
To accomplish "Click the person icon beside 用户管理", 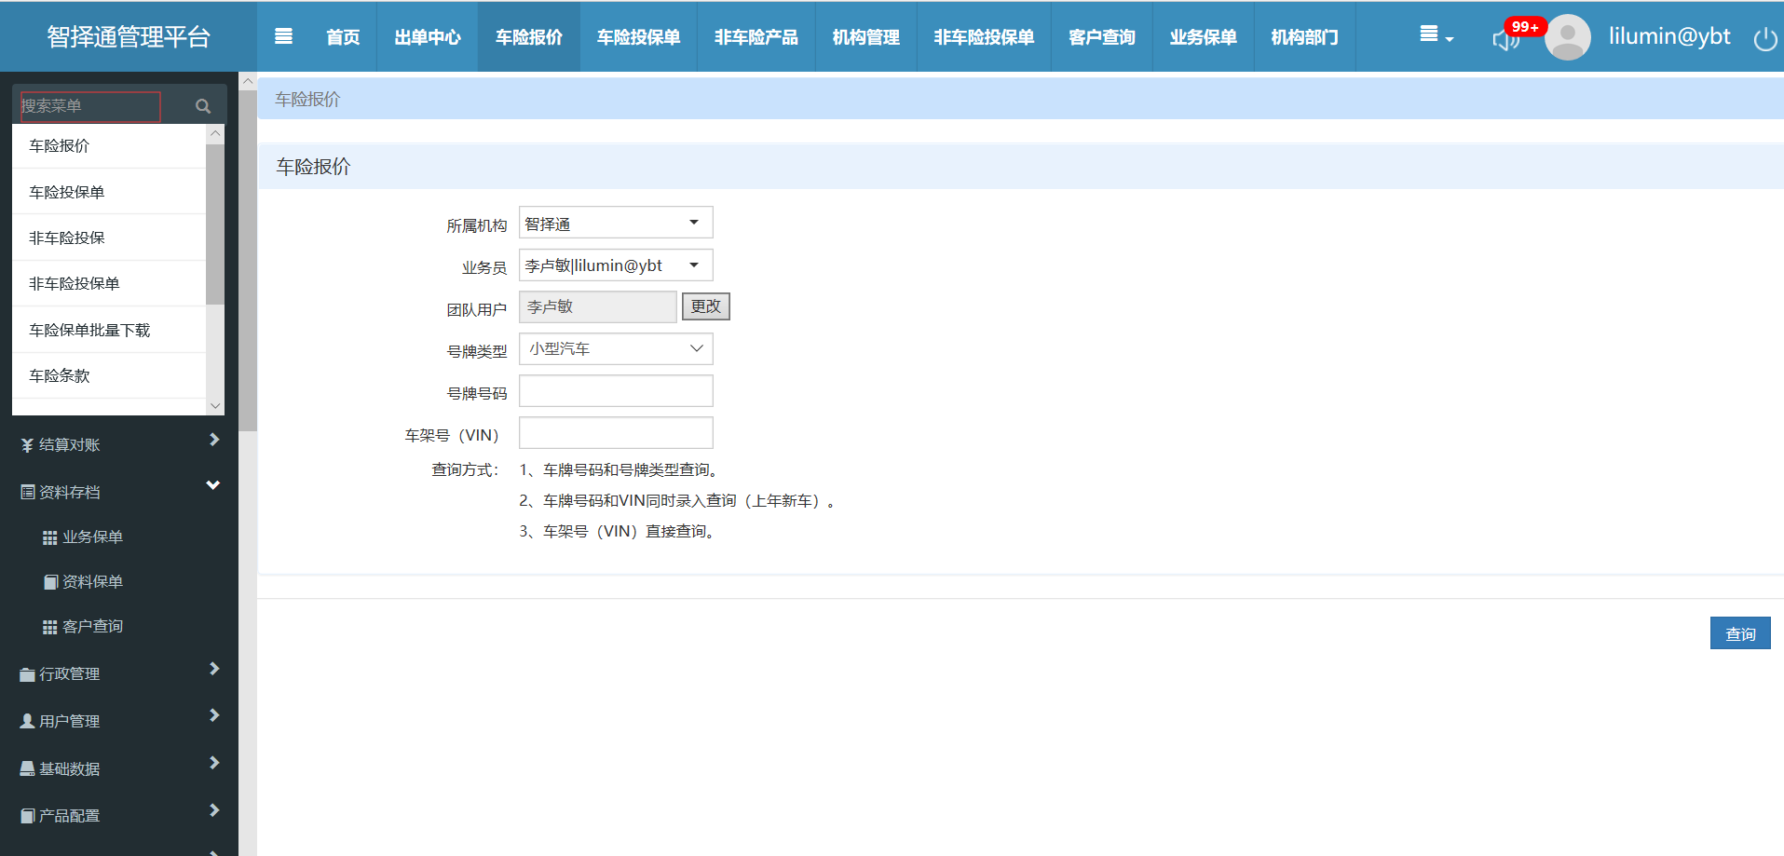I will pyautogui.click(x=27, y=721).
